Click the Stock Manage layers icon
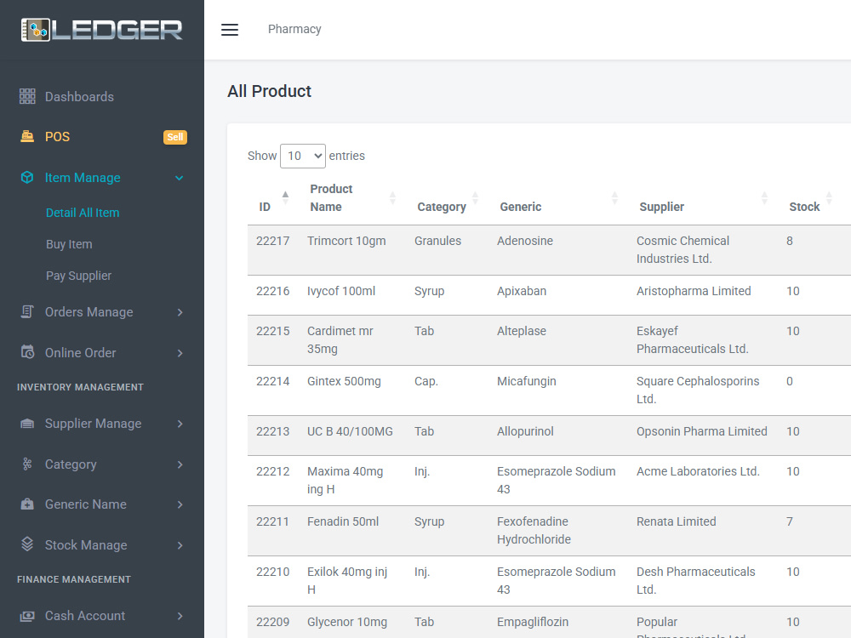The width and height of the screenshot is (851, 638). tap(27, 544)
